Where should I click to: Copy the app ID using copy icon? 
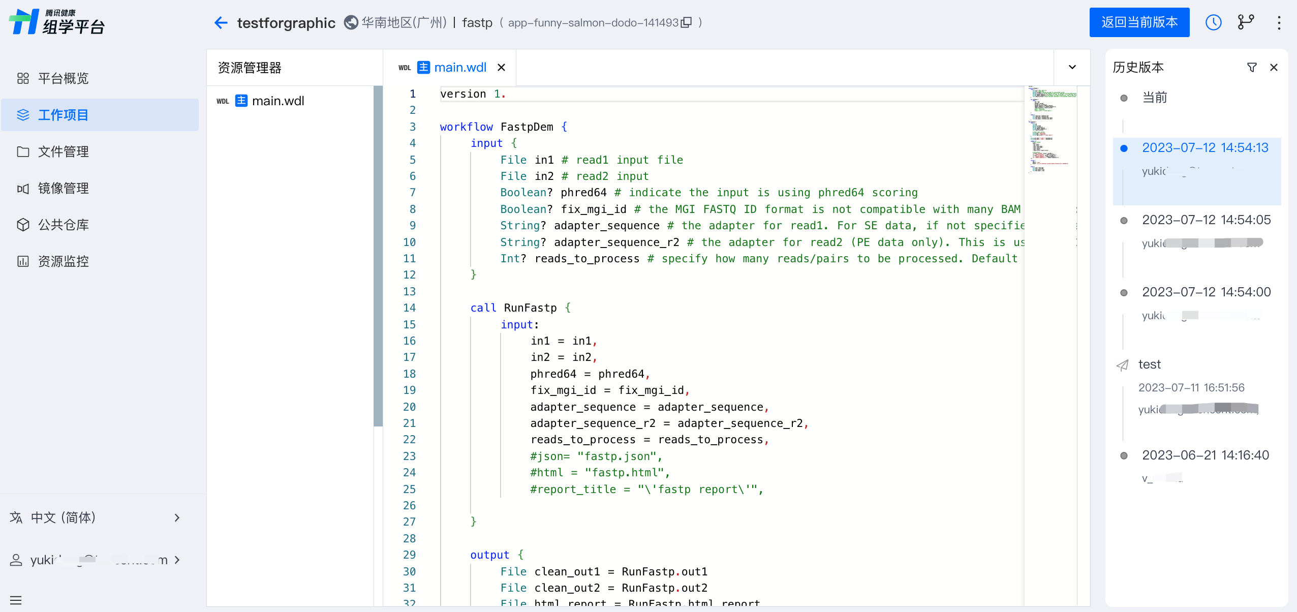[687, 22]
